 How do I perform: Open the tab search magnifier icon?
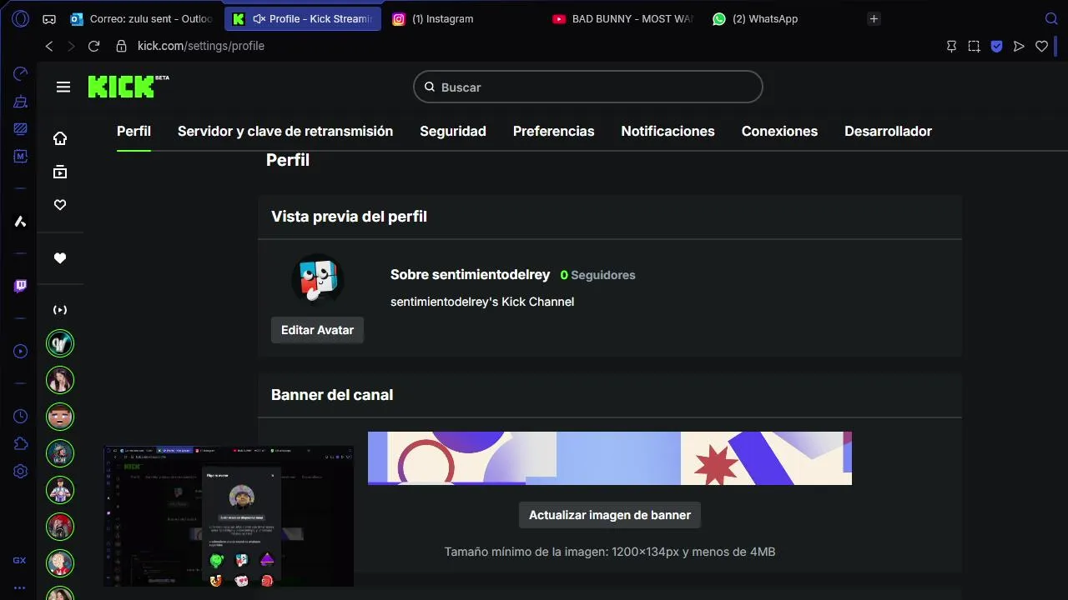[x=1051, y=18]
